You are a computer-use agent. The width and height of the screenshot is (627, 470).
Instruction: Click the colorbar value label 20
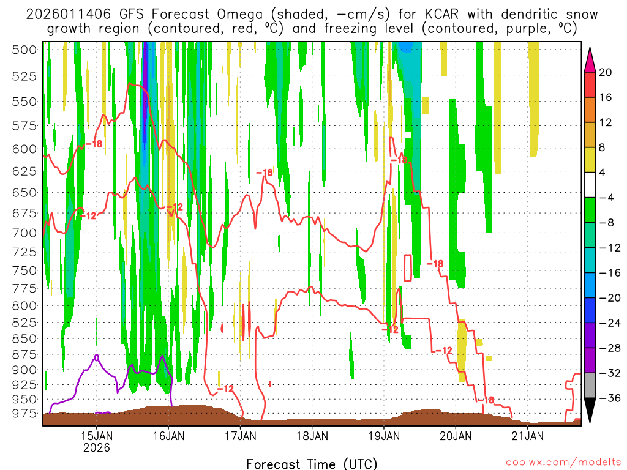(606, 72)
